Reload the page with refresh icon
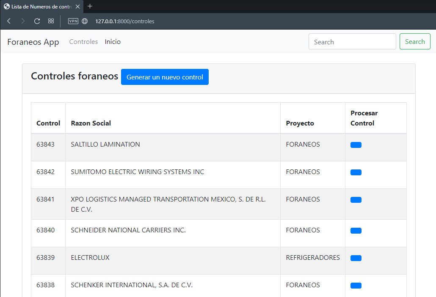436x297 pixels. pyautogui.click(x=37, y=21)
